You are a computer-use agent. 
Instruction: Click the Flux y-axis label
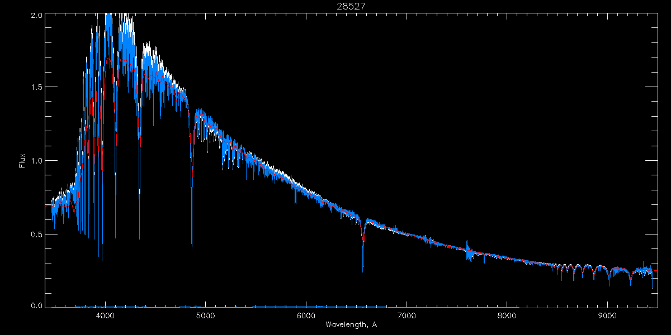pos(22,160)
